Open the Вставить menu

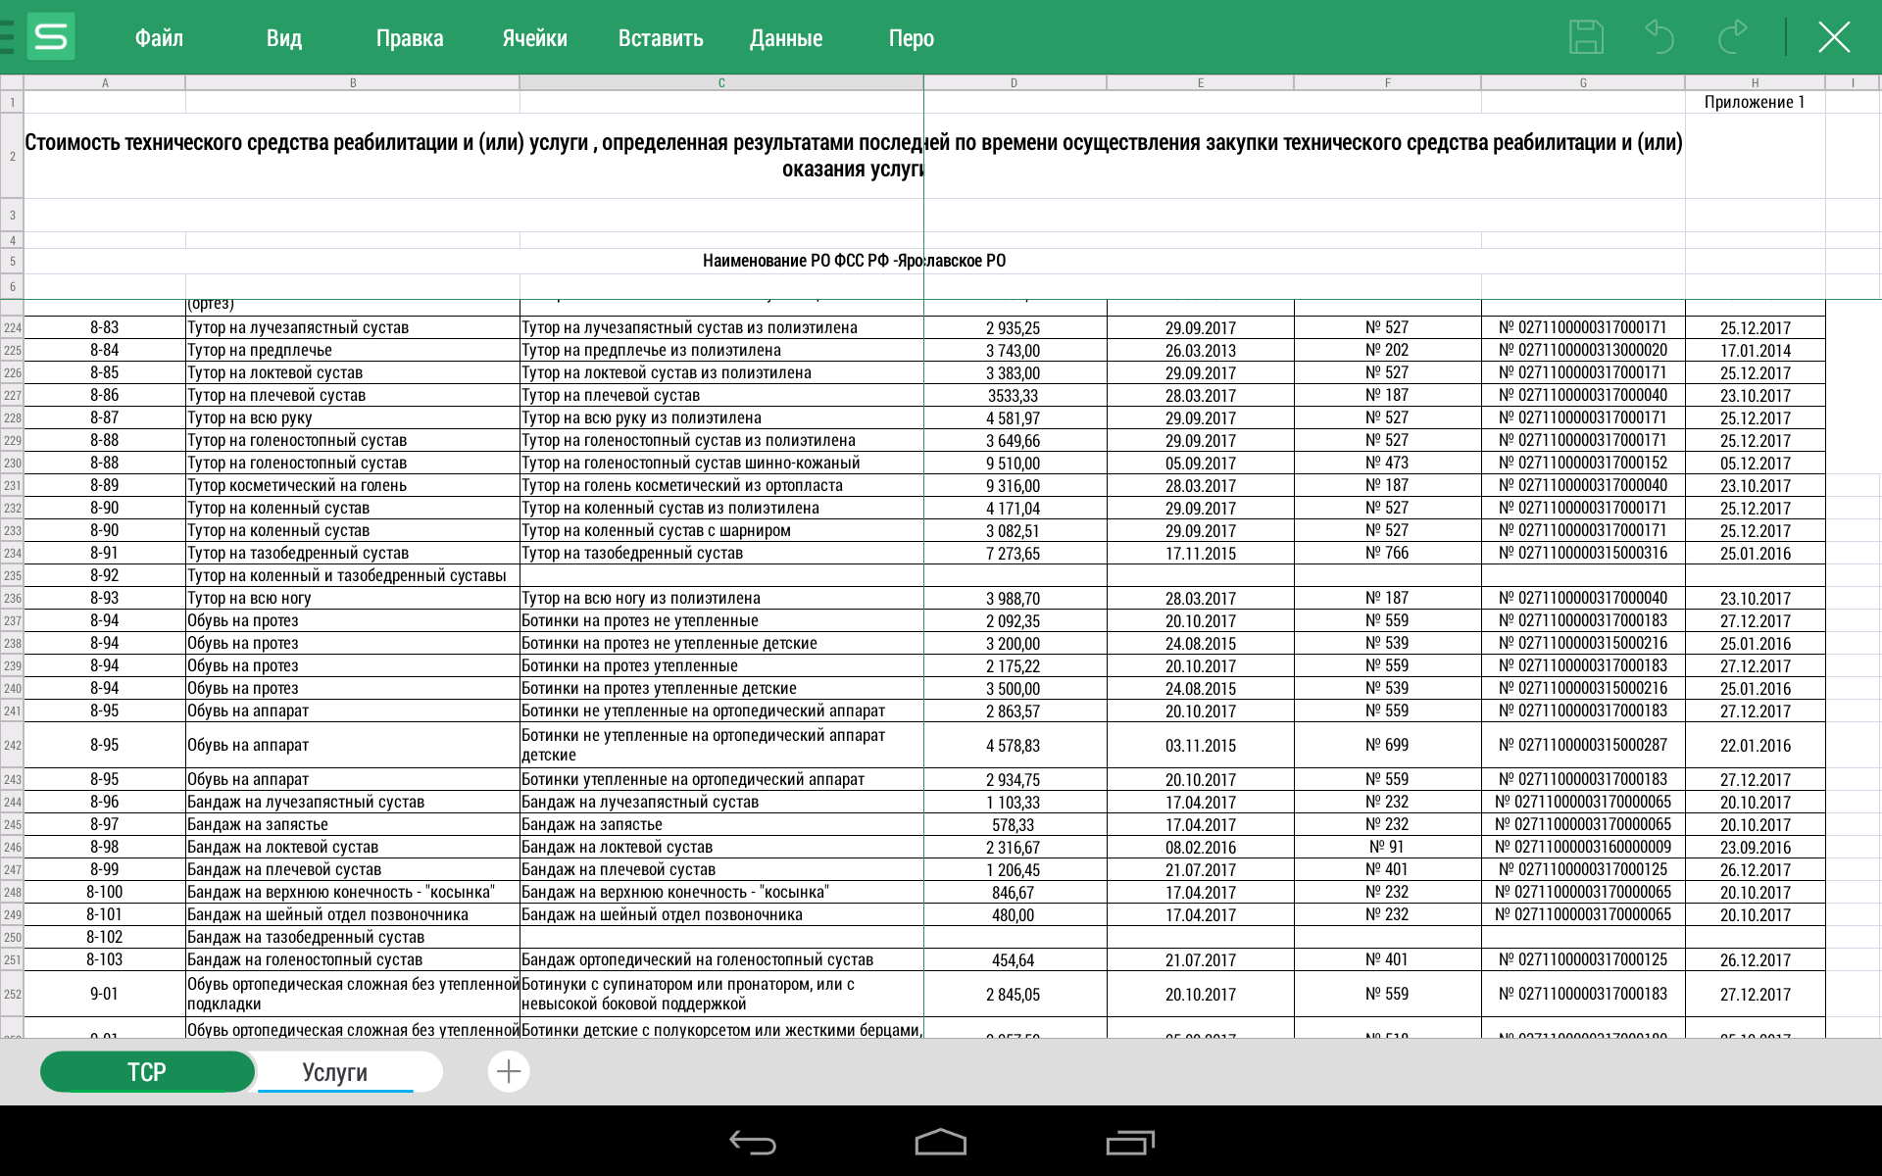(x=661, y=38)
